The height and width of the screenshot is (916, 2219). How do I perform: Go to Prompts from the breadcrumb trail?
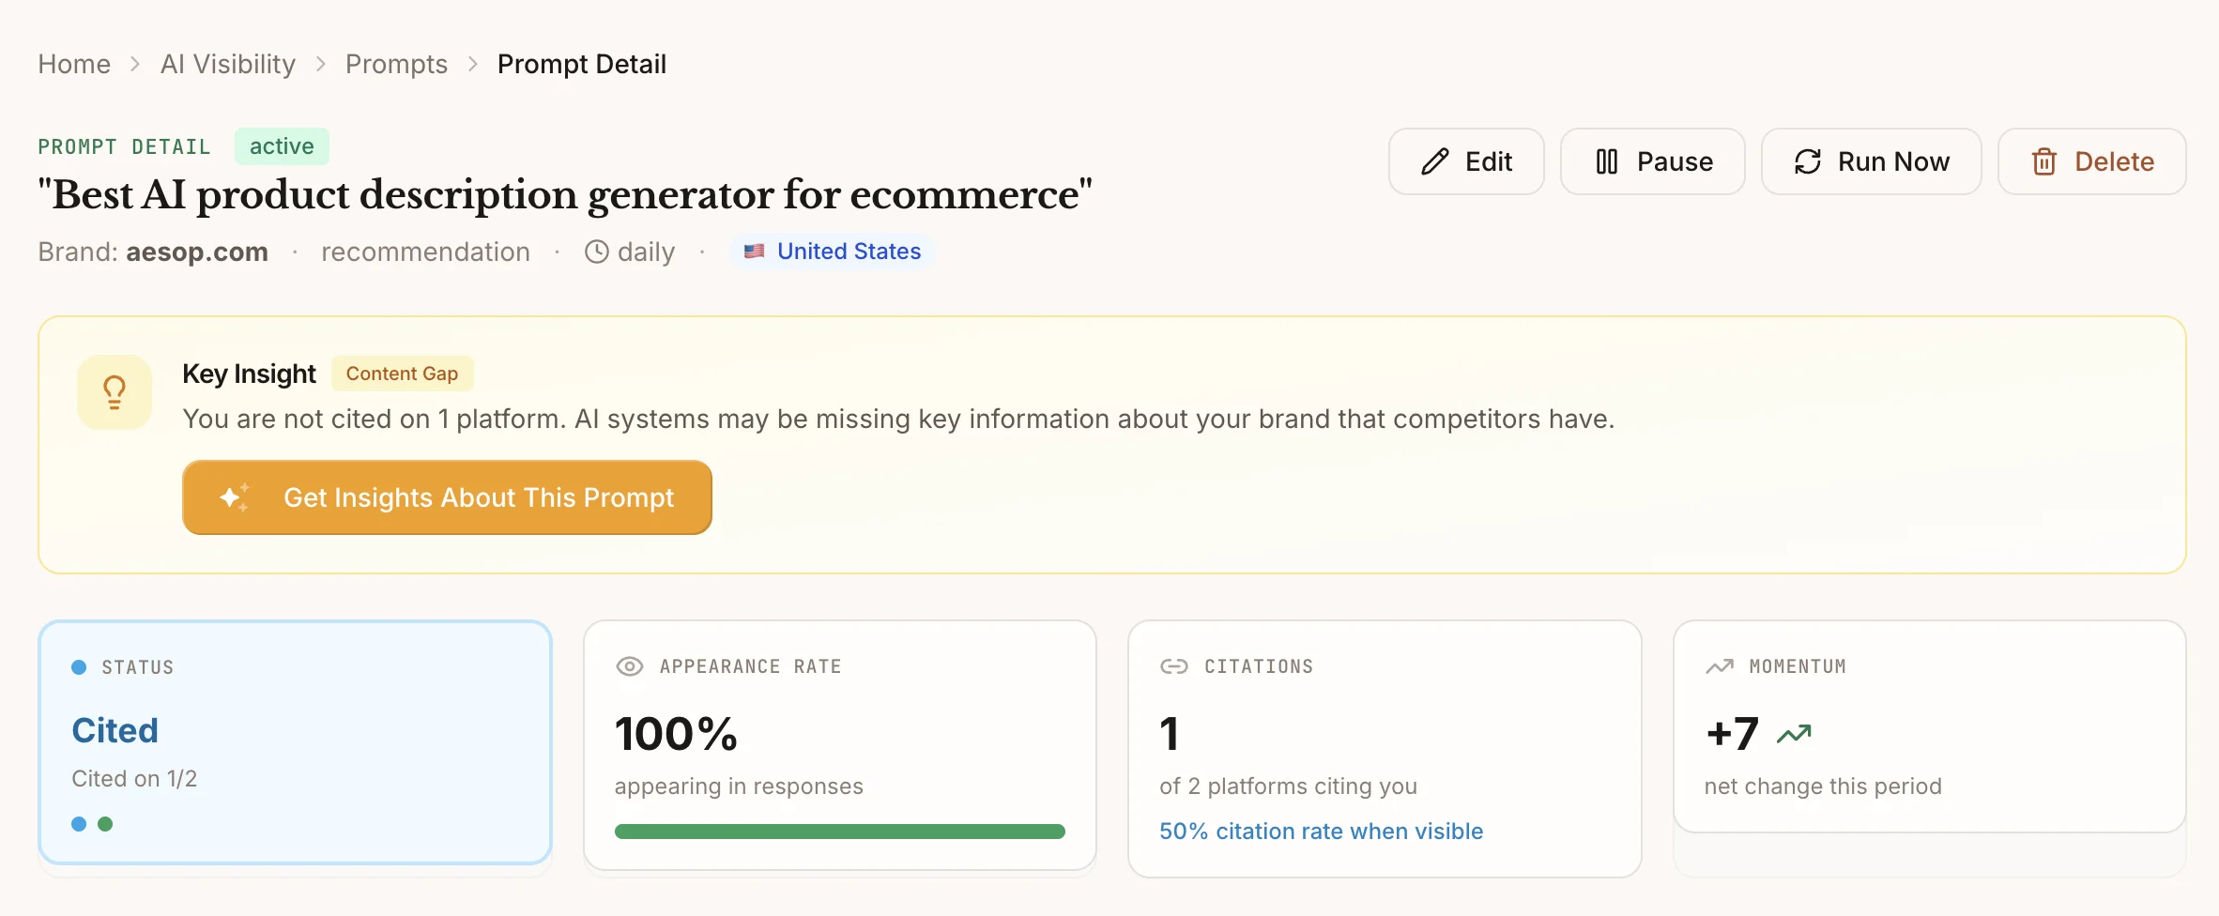(x=396, y=64)
